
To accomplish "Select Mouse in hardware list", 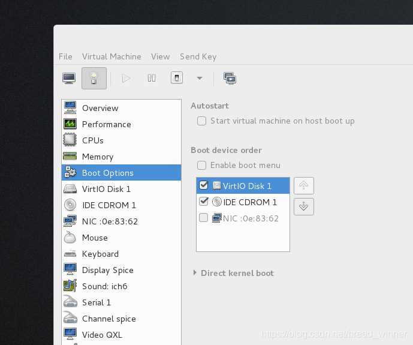I will [122, 238].
